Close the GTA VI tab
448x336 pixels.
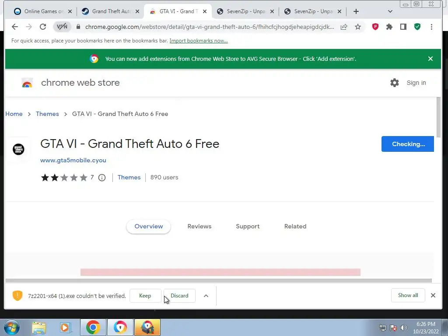205,11
